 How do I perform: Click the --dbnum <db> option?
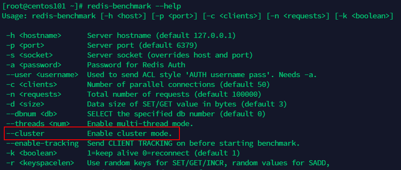(x=32, y=114)
